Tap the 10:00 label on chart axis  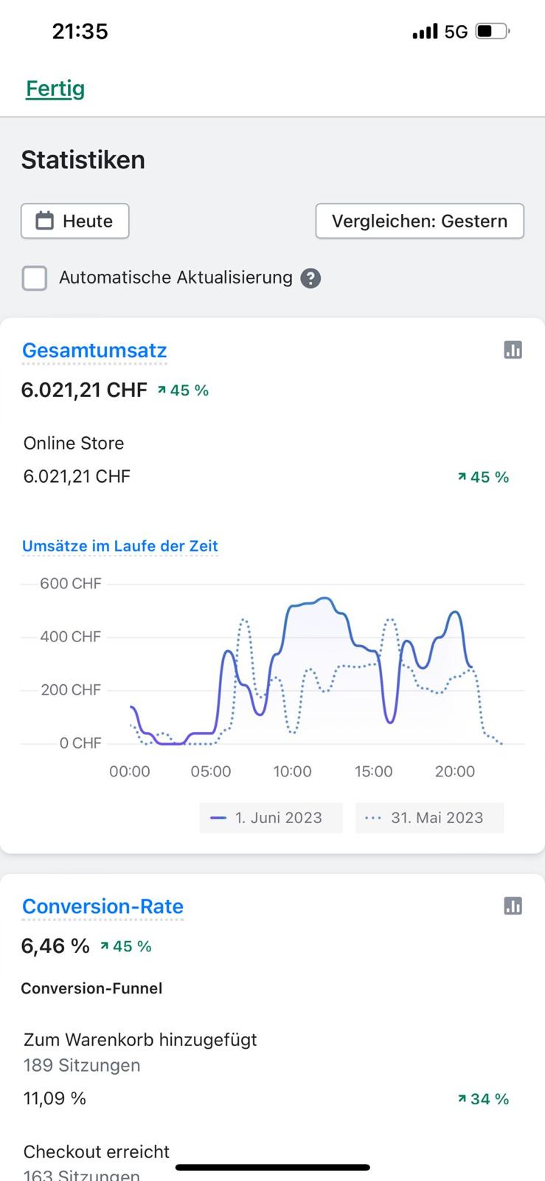pyautogui.click(x=292, y=771)
